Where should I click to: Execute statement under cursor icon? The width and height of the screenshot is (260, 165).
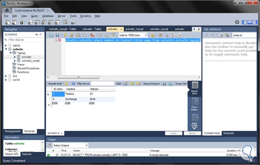(72, 35)
